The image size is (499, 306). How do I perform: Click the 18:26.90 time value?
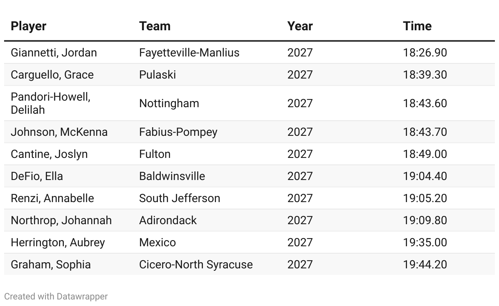tap(425, 53)
